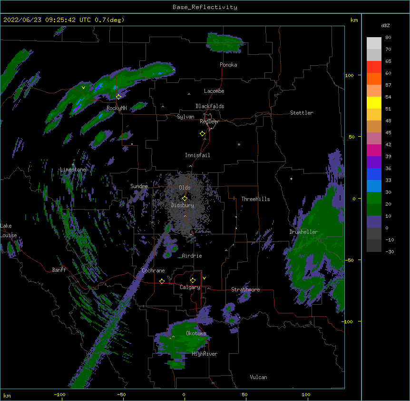Viewport: 410px width, 401px height.
Task: Click the 80 value in dBZ legend
Action: pos(388,38)
